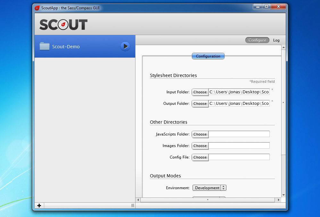Screen dimensions: 320x217
Task: Select Development from the Environment selector
Action: tap(207, 188)
